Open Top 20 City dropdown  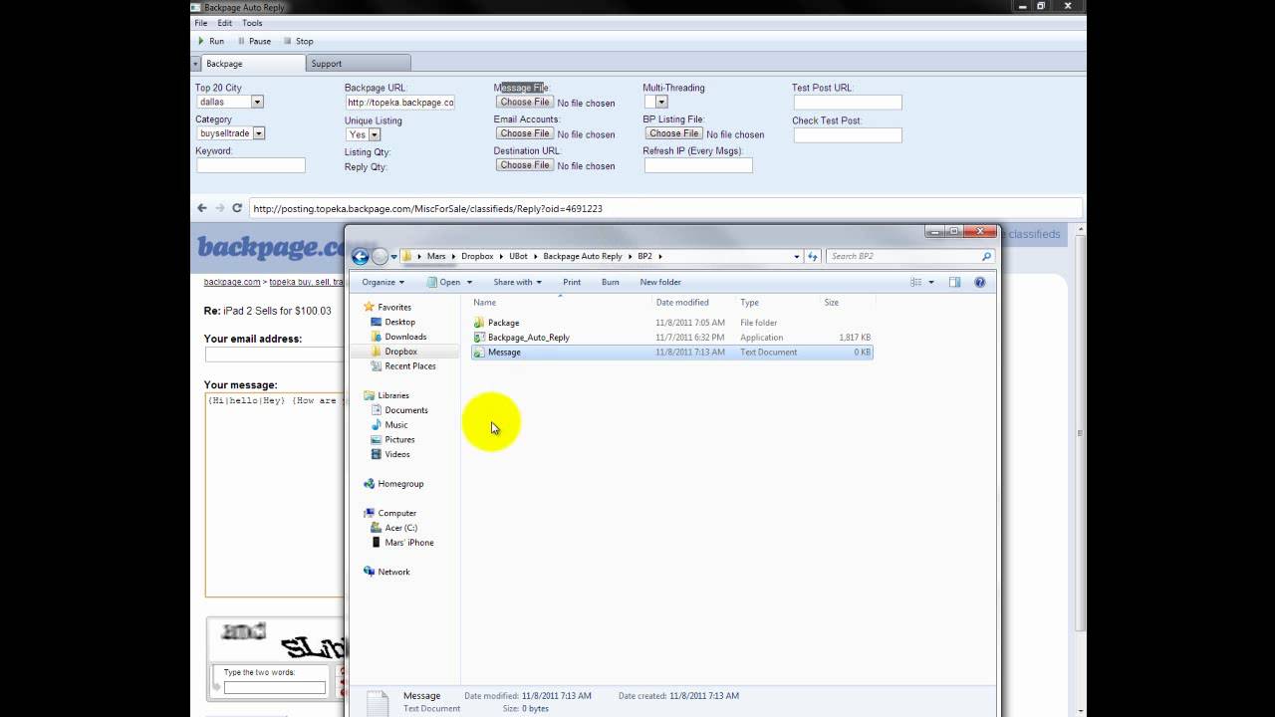(x=257, y=102)
